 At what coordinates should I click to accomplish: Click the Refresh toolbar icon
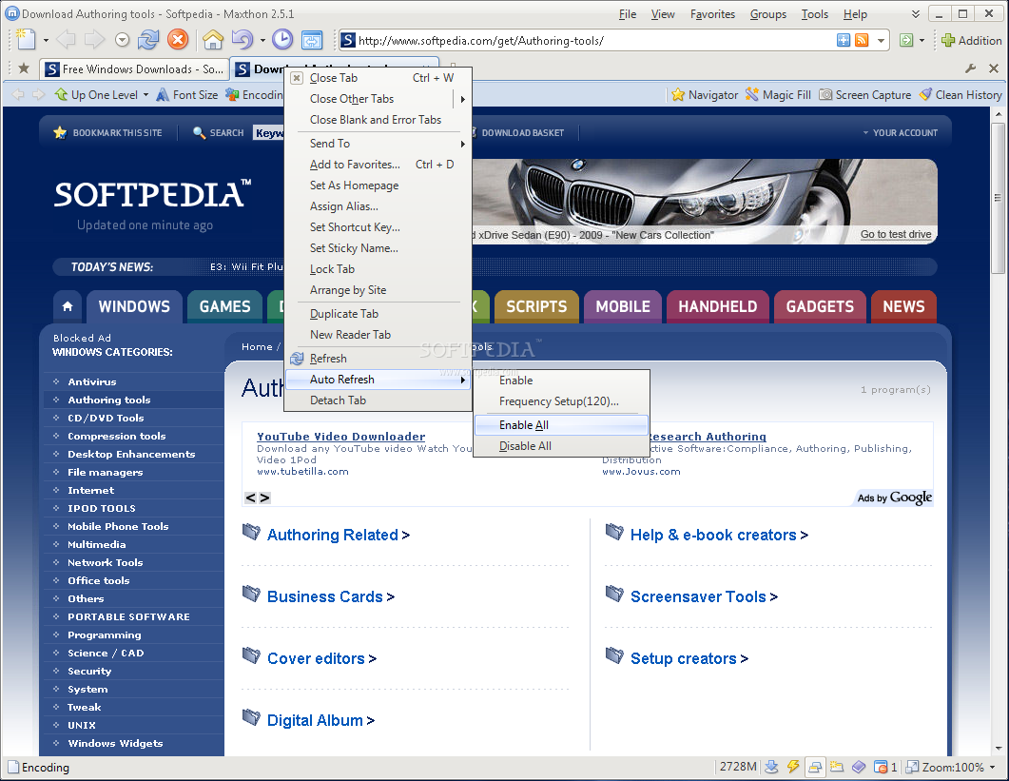pos(148,40)
